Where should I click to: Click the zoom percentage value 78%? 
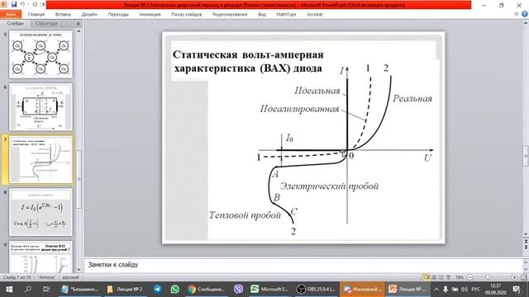(x=460, y=277)
